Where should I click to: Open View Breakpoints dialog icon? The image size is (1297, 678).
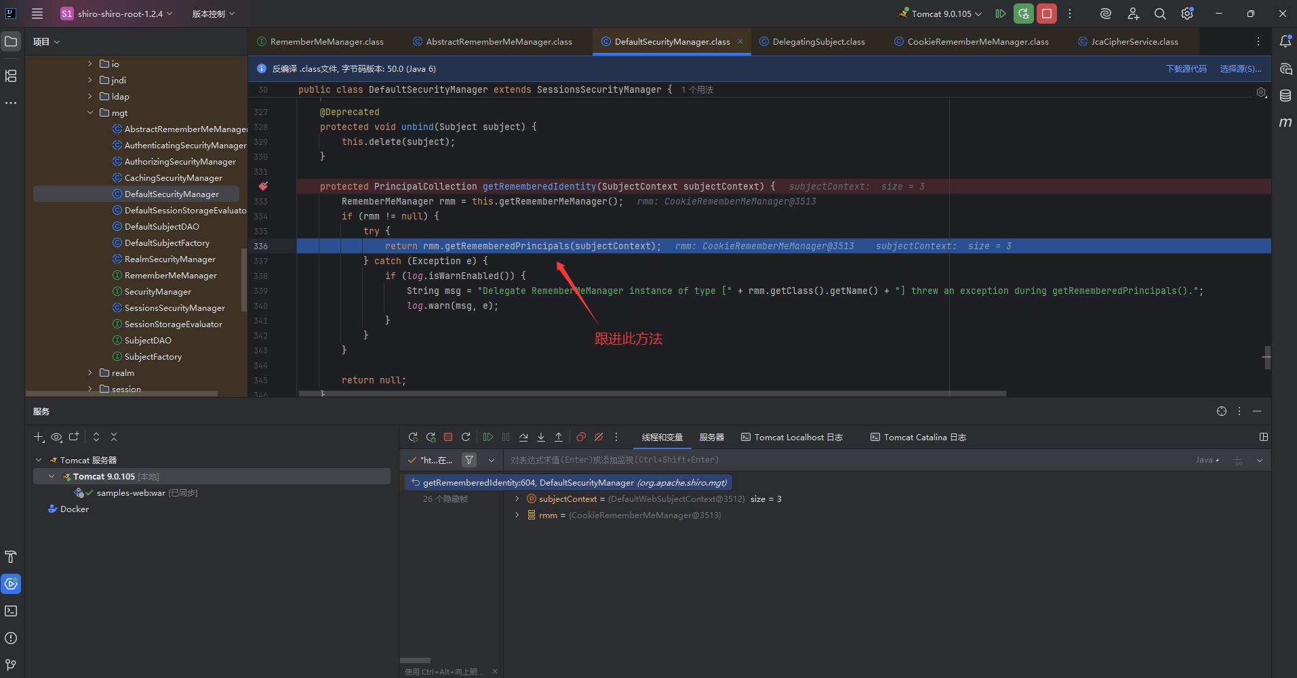pos(581,438)
